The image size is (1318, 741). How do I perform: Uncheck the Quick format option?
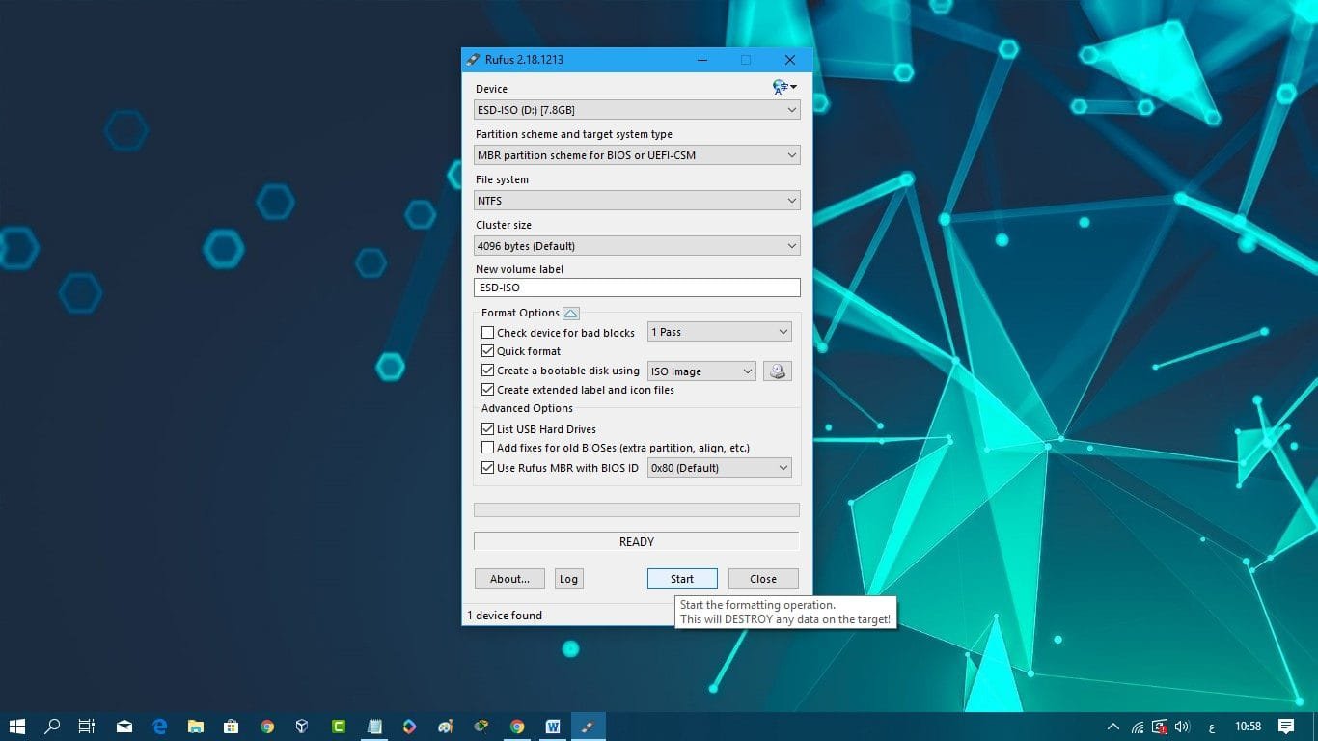pos(488,351)
